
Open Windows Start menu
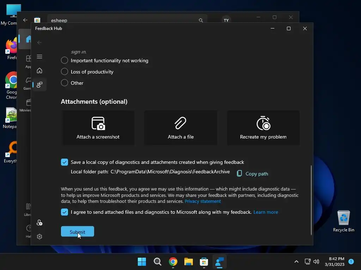(x=142, y=262)
